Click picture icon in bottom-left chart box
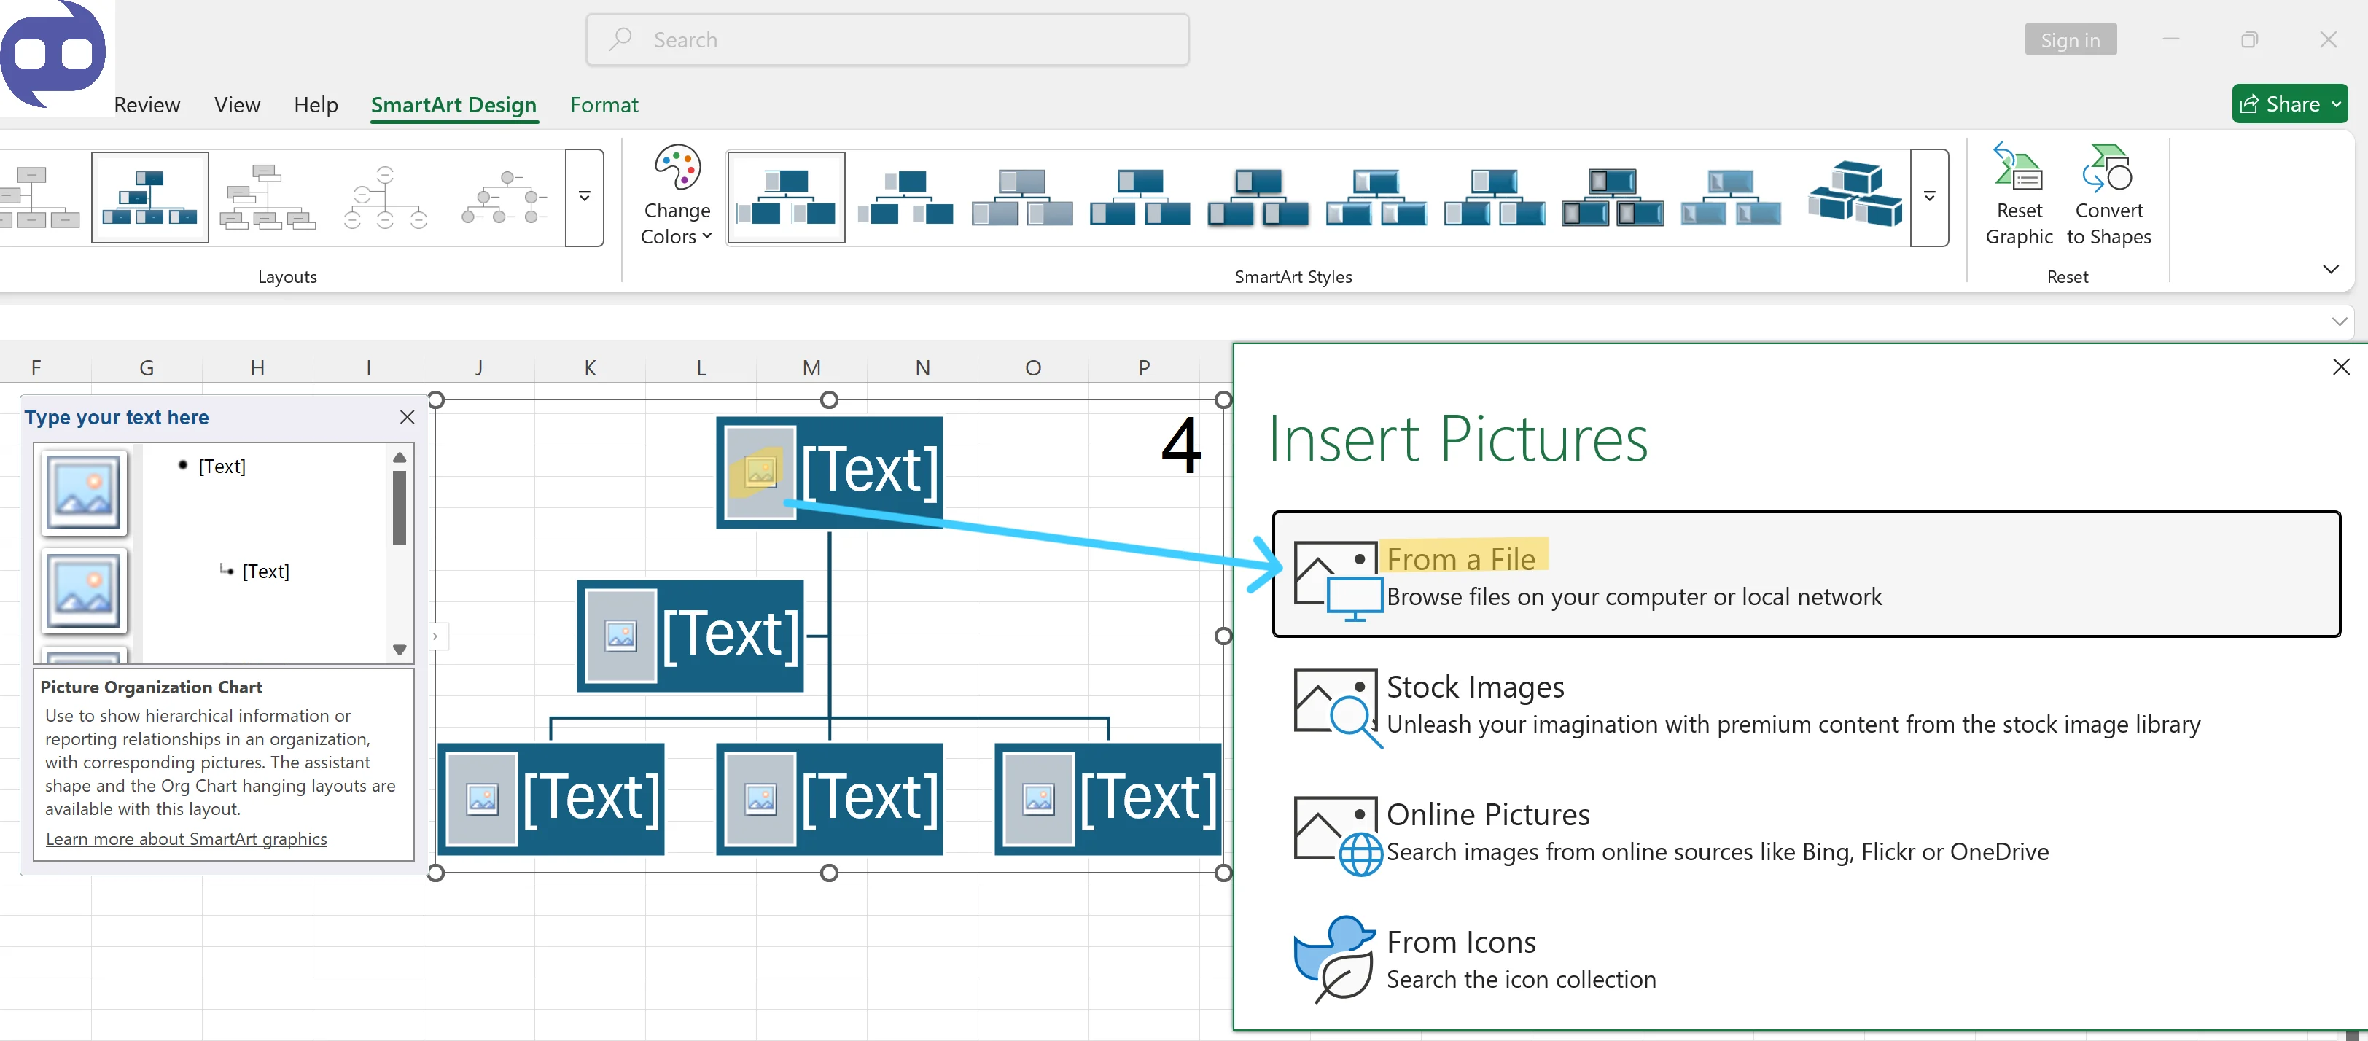The width and height of the screenshot is (2368, 1041). pyautogui.click(x=482, y=798)
